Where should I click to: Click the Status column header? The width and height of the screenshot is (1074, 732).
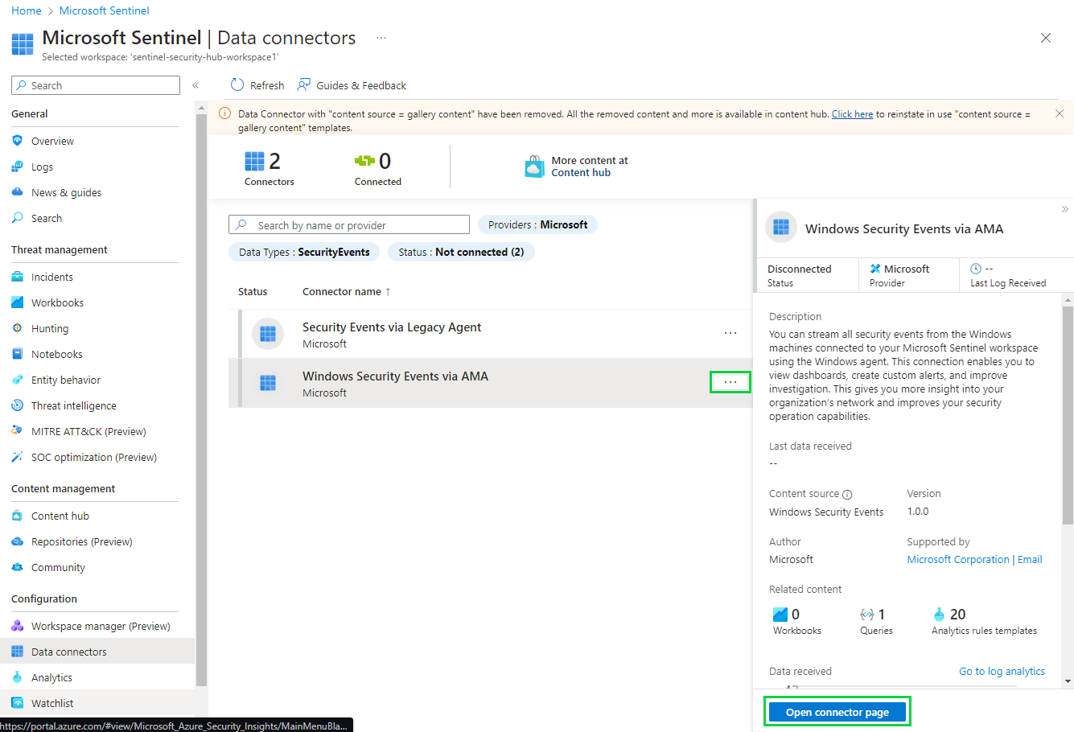tap(253, 291)
